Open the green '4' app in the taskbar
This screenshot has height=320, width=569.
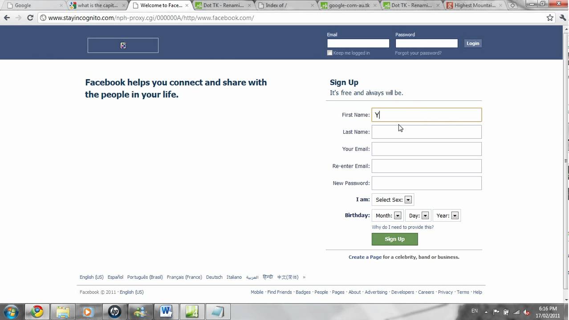[192, 312]
